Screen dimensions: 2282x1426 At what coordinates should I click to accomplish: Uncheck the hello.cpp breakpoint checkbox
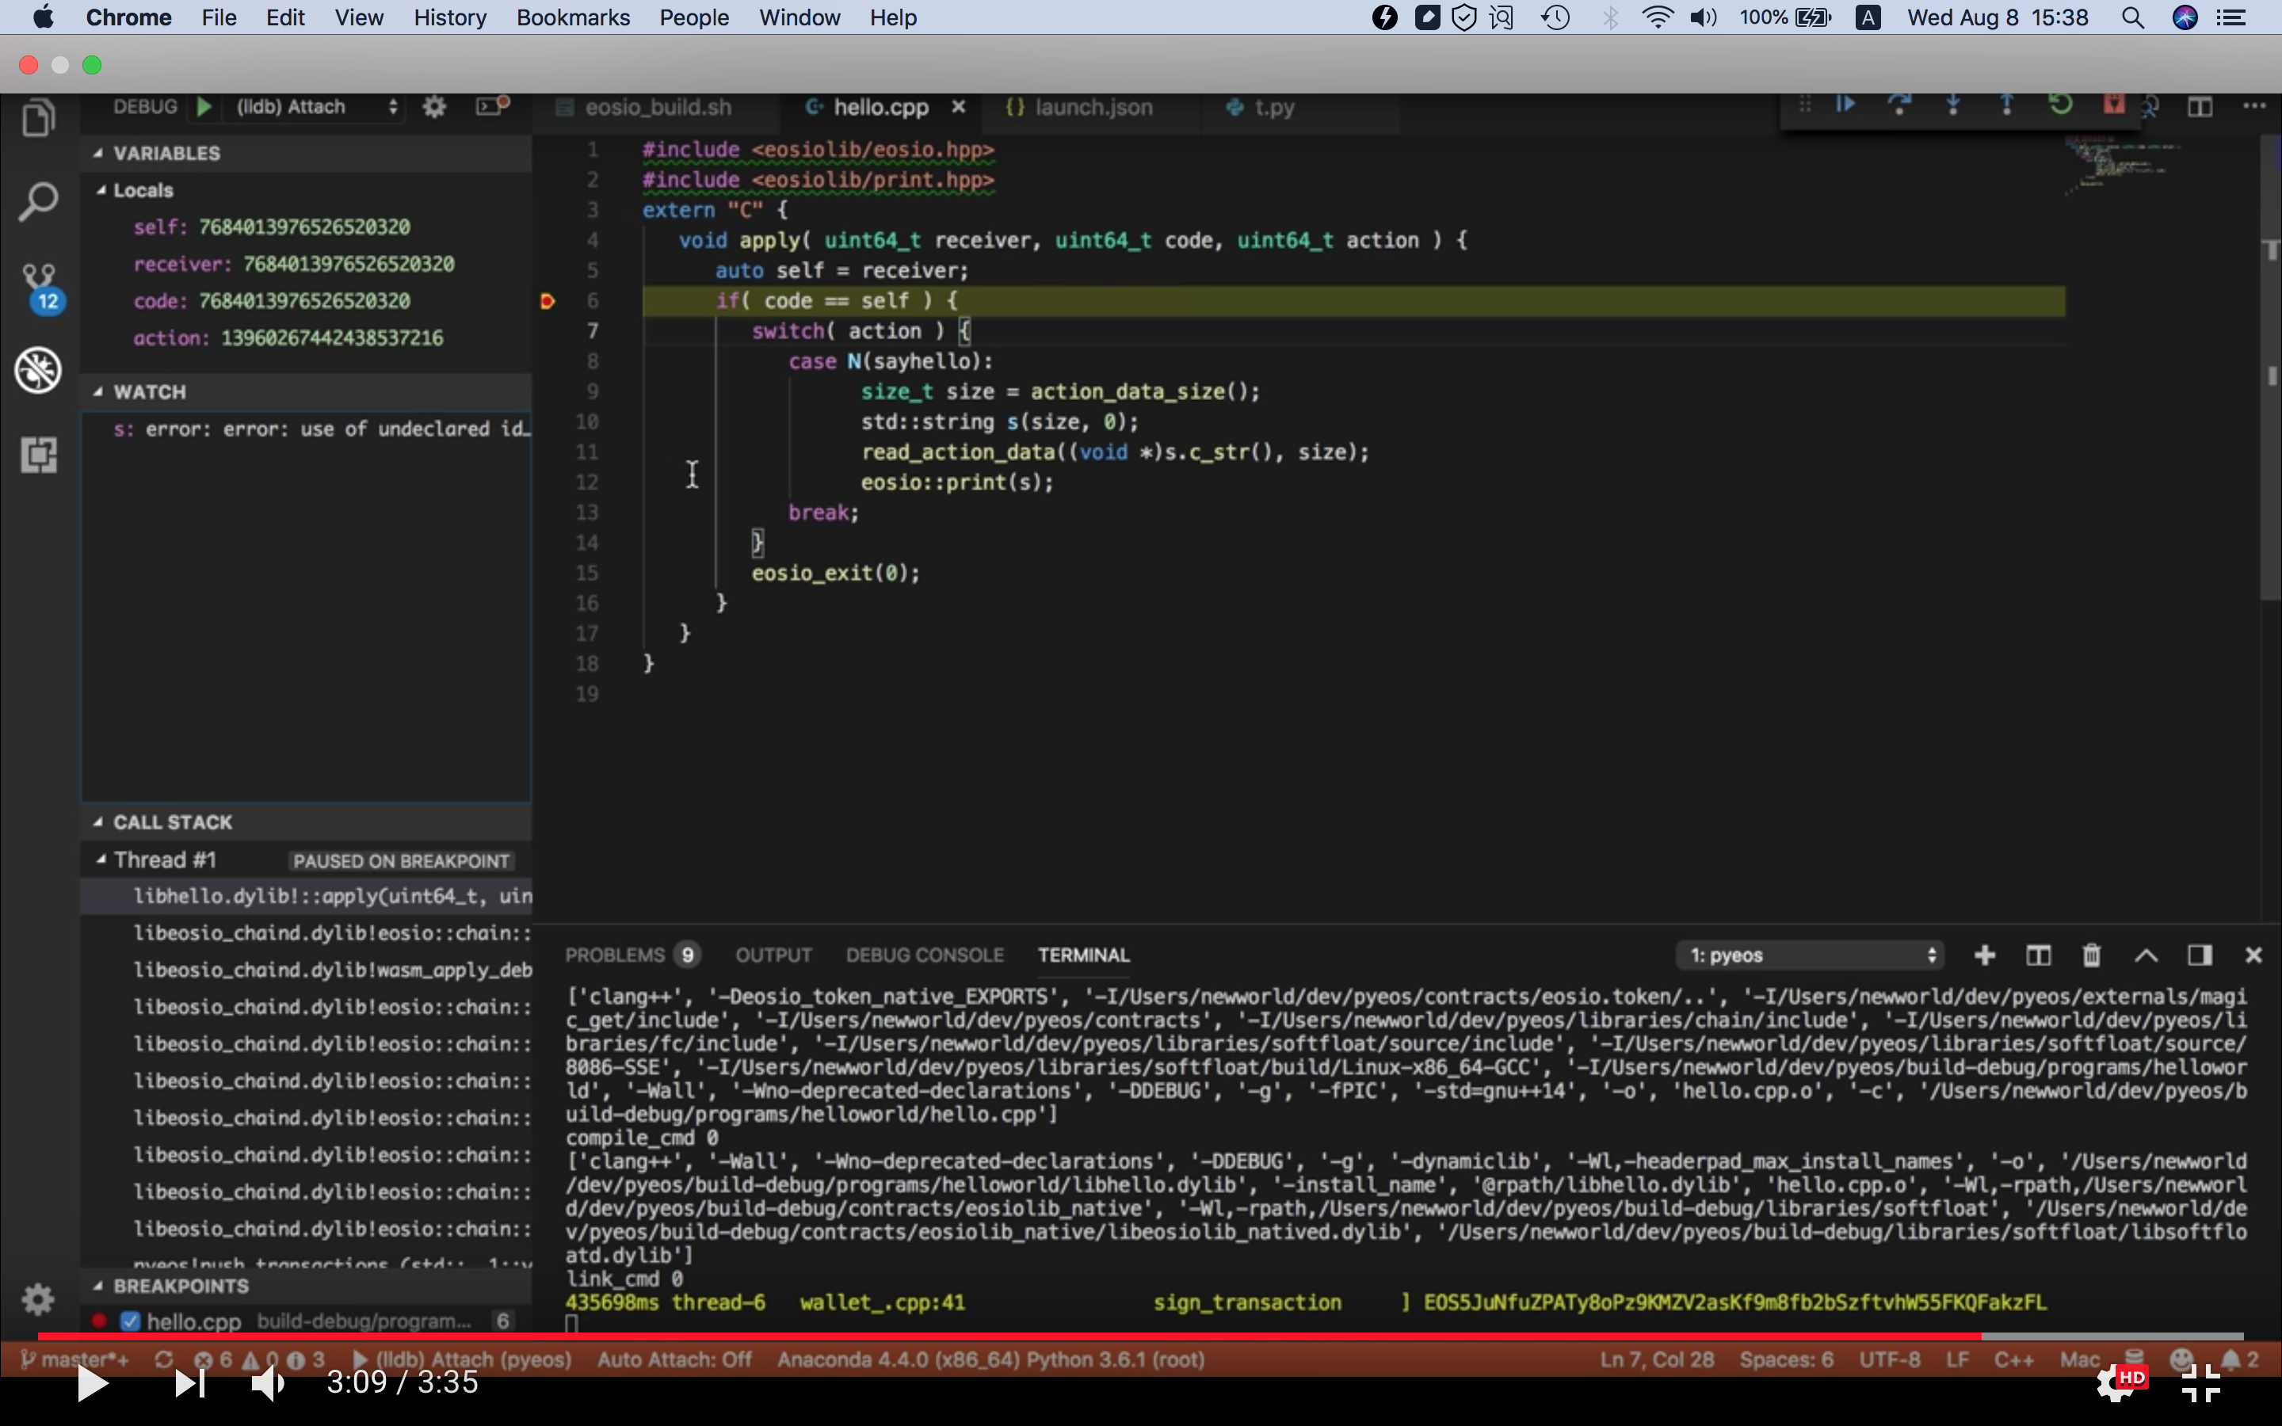click(130, 1321)
